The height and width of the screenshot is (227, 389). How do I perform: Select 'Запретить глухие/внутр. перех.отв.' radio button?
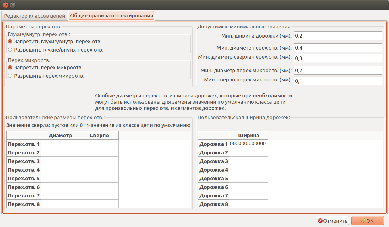[10, 42]
